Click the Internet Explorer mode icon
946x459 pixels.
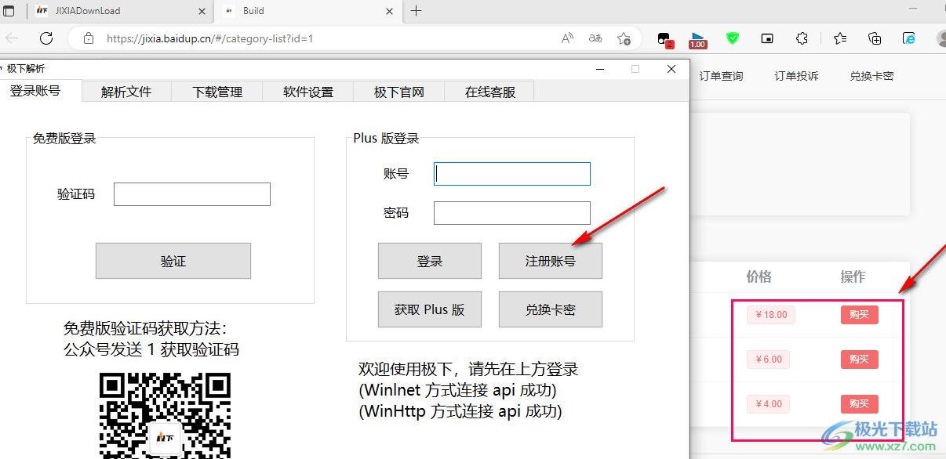pyautogui.click(x=909, y=38)
